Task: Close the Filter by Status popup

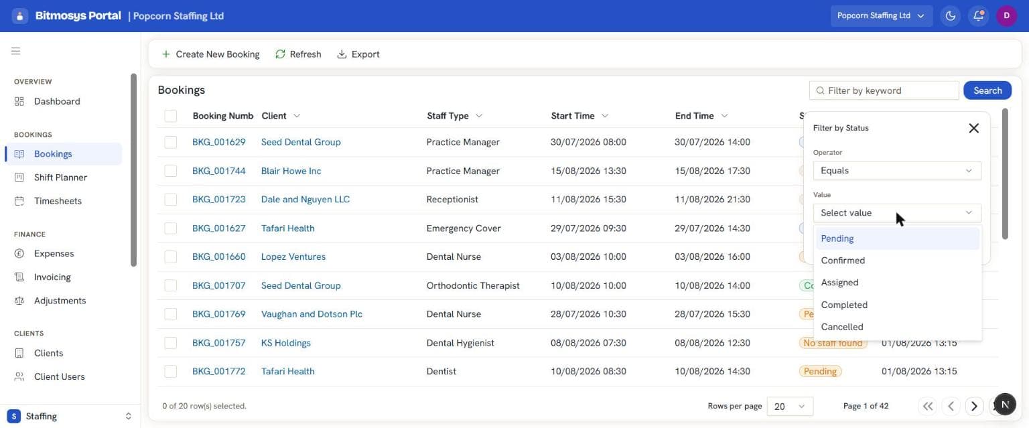Action: 973,128
